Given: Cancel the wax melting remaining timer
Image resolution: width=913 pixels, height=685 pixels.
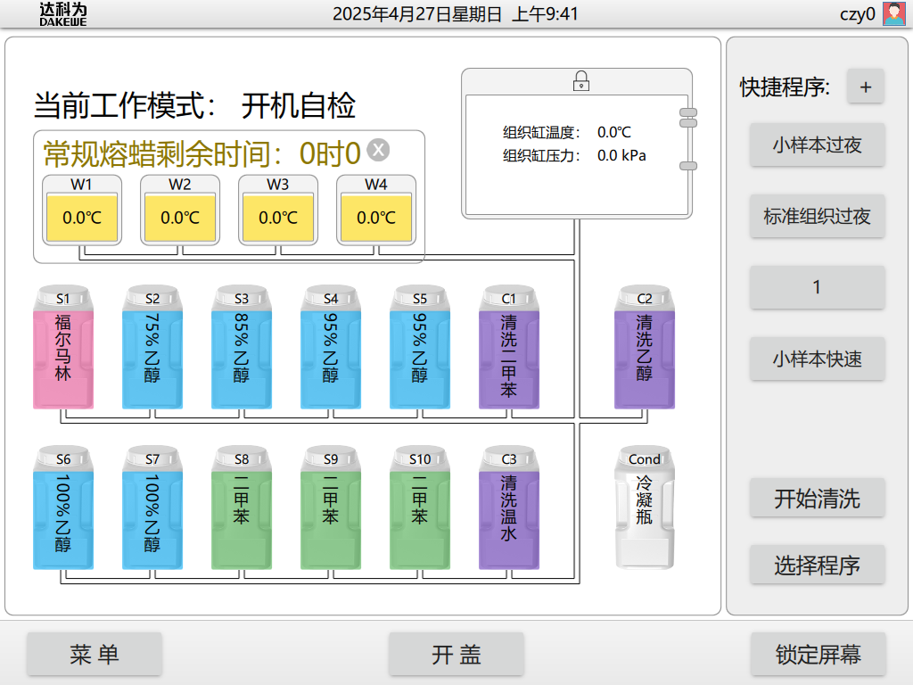Looking at the screenshot, I should pyautogui.click(x=379, y=150).
